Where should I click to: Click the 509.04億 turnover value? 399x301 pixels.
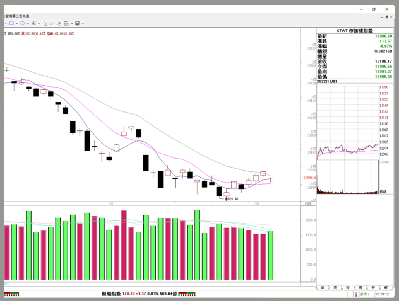click(x=169, y=294)
